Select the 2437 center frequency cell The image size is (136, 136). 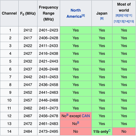[28, 69]
